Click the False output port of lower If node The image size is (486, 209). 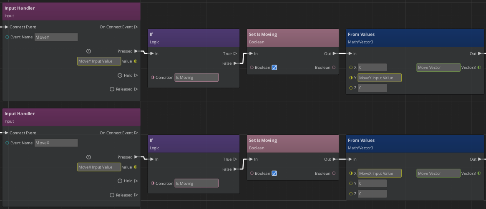click(x=235, y=169)
